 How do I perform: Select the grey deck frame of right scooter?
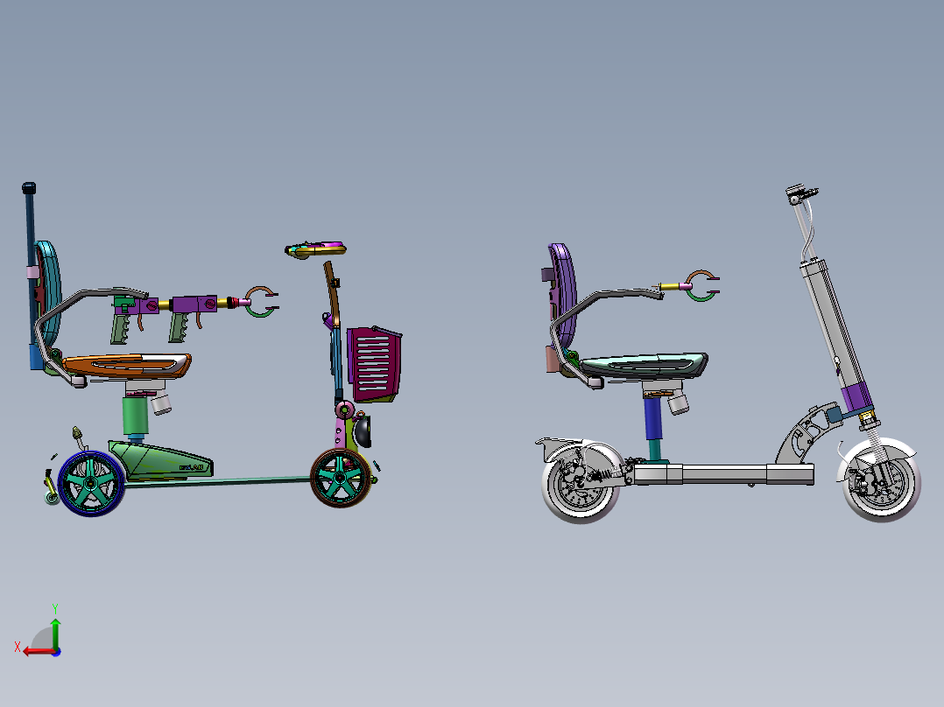[722, 473]
